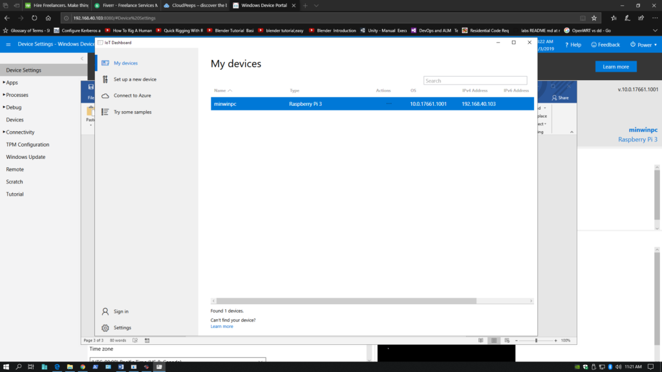
Task: Open IoT Dashboard Settings gear
Action: point(105,327)
